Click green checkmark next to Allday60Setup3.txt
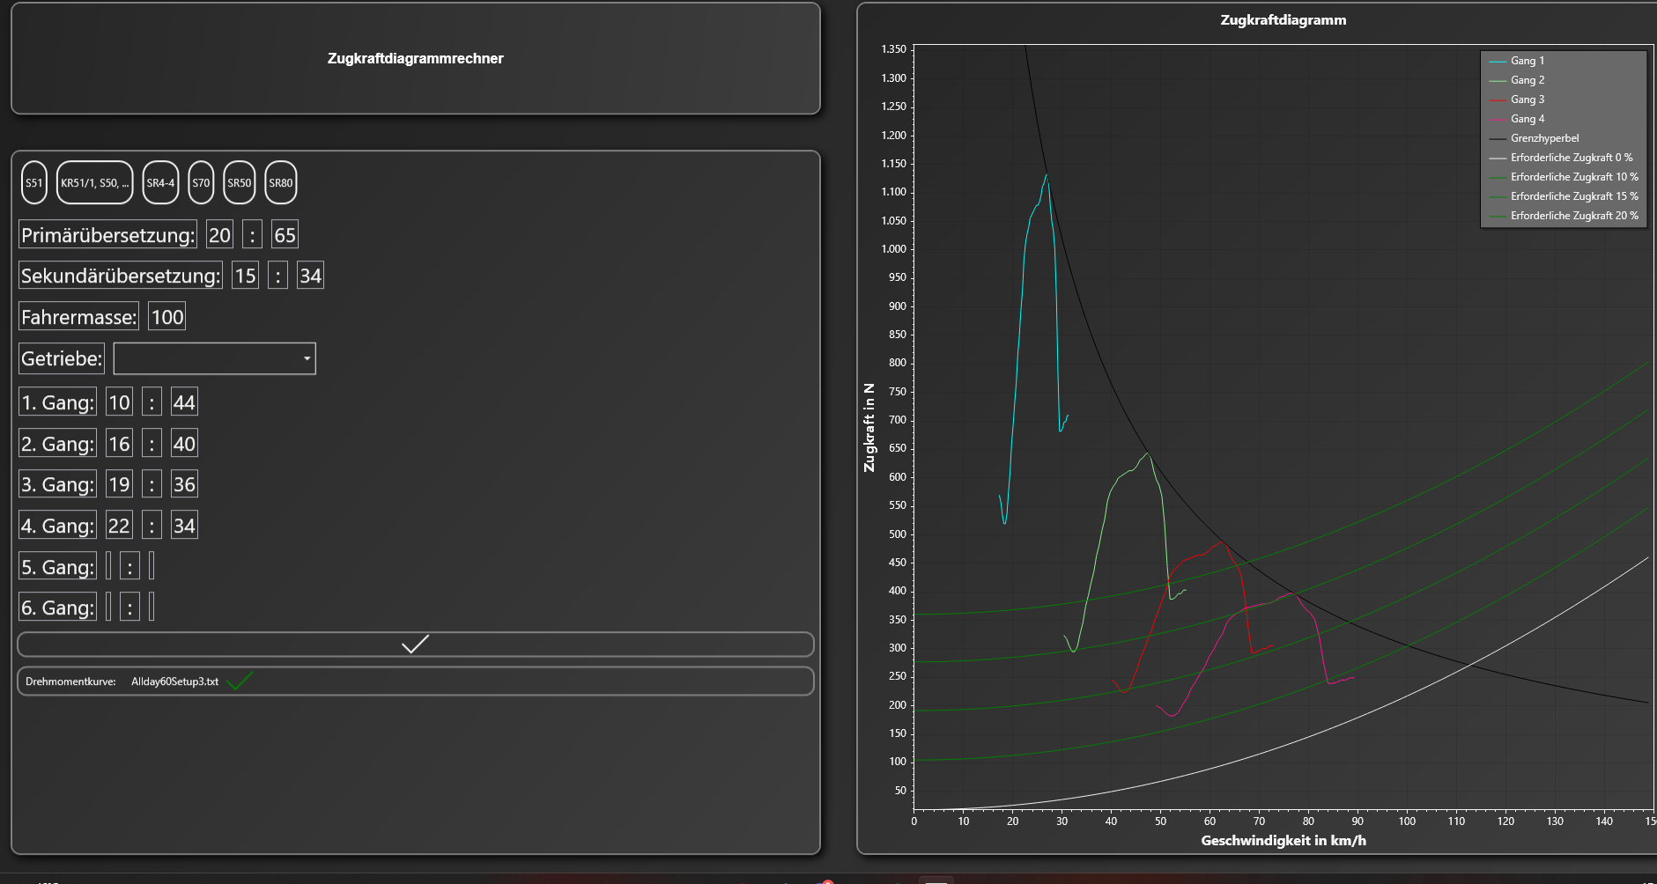 [240, 681]
